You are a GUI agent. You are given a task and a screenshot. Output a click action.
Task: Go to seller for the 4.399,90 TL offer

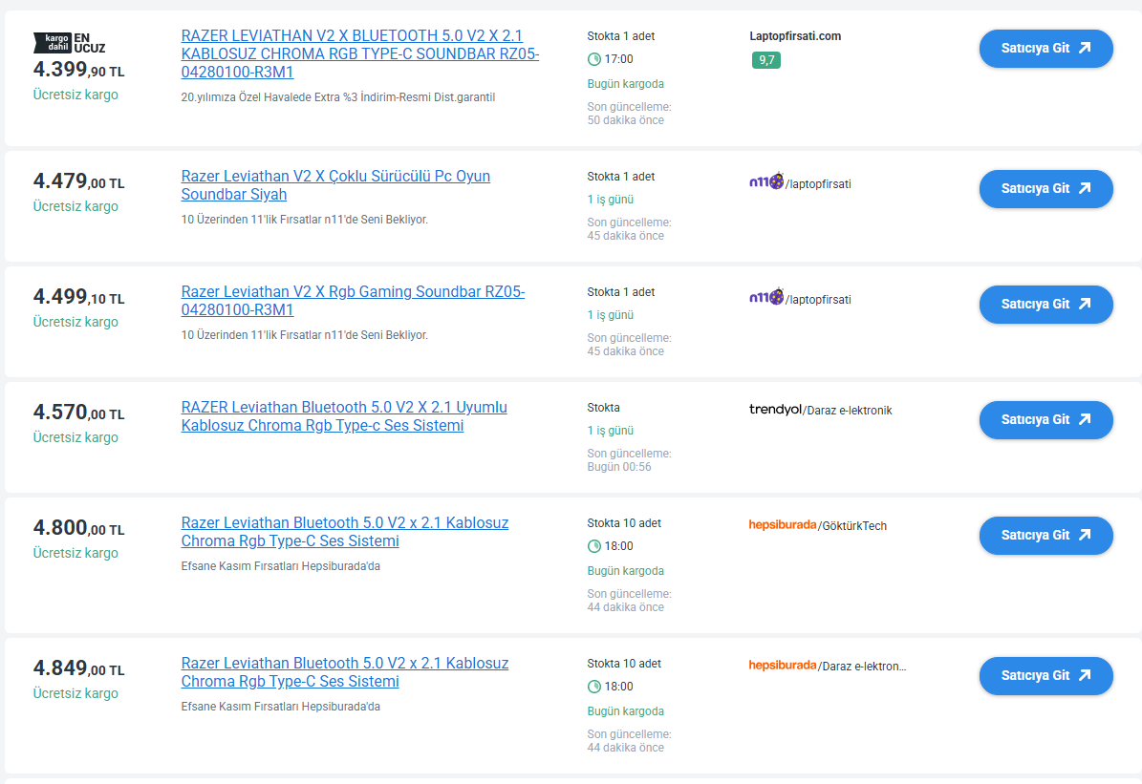click(1045, 49)
